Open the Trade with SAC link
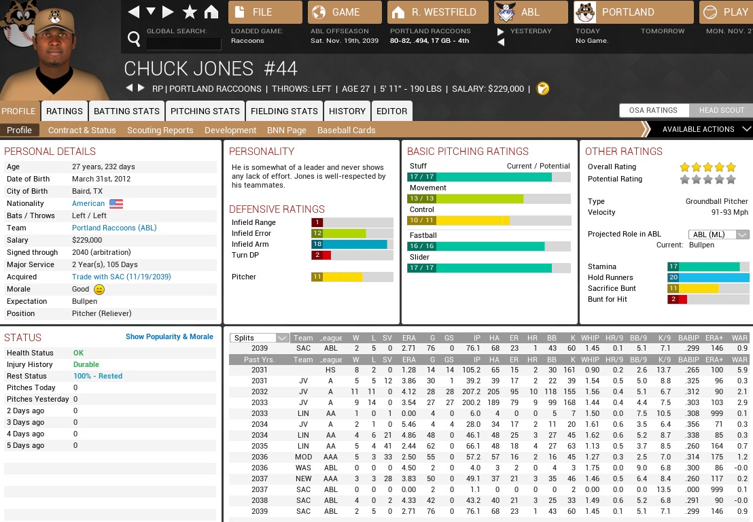The height and width of the screenshot is (522, 753). [x=121, y=277]
